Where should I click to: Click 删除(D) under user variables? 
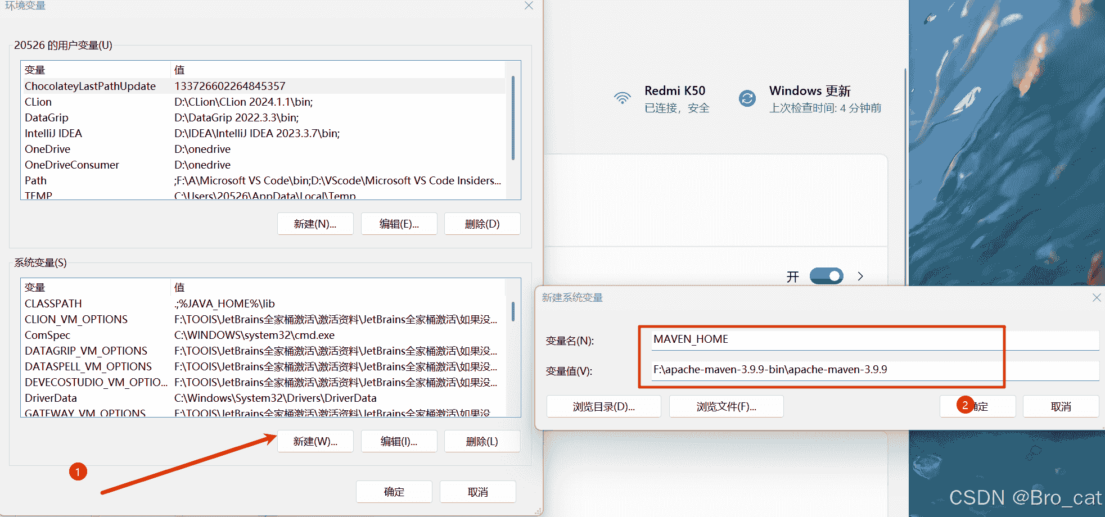(482, 224)
